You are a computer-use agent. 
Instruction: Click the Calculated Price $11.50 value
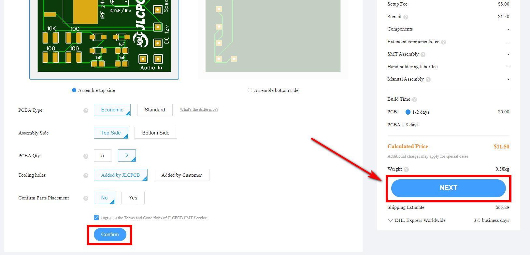[x=501, y=147]
